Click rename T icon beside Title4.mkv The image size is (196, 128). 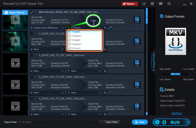pyautogui.click(x=36, y=77)
